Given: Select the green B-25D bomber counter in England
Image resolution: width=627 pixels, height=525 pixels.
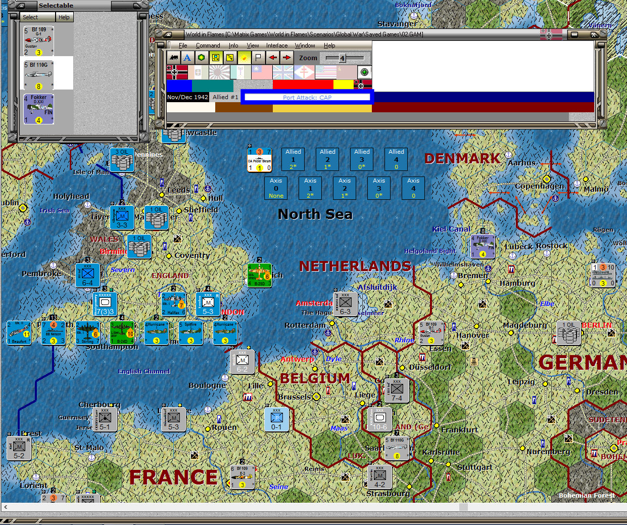Looking at the screenshot, I should (259, 275).
